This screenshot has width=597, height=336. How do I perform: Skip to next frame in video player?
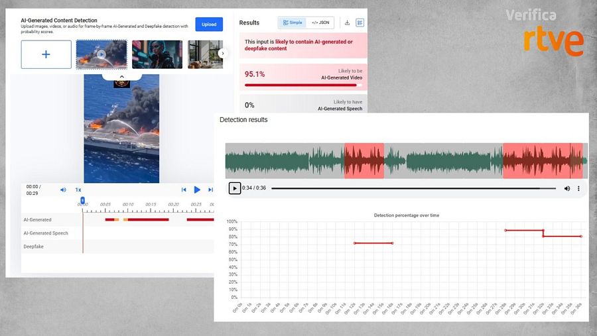pos(210,190)
